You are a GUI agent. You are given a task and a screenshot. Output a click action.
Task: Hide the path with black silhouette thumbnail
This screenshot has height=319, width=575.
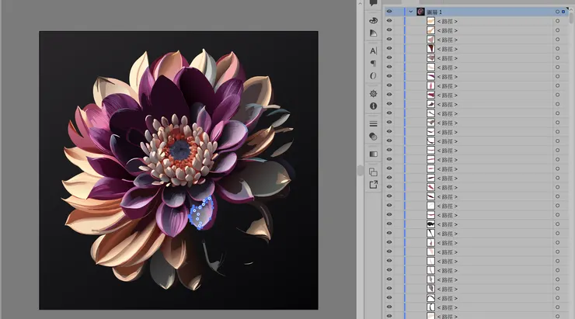(x=389, y=224)
